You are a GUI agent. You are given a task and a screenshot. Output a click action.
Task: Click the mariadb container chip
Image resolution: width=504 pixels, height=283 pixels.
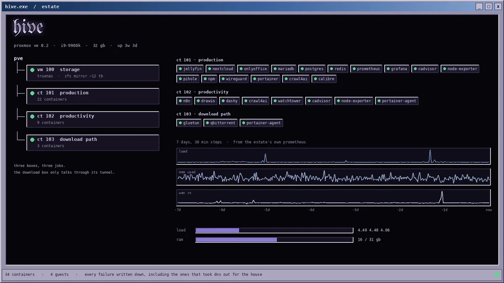284,69
